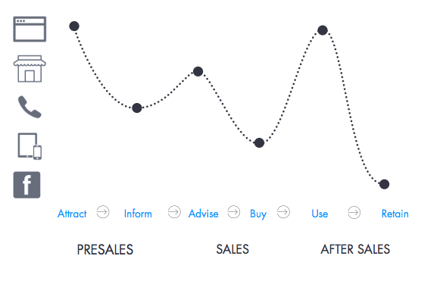The image size is (443, 281).
Task: Click the web browser window channel icon
Action: (x=30, y=29)
